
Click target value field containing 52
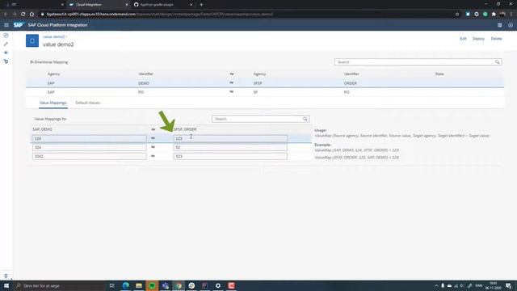coord(230,147)
